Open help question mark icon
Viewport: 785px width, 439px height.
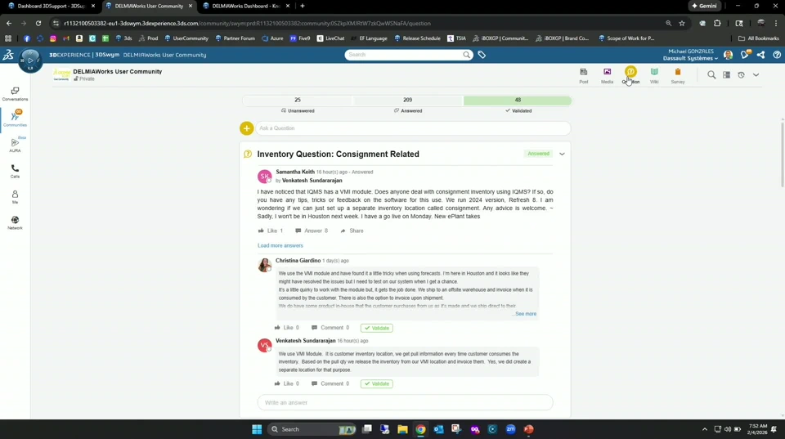(x=777, y=55)
